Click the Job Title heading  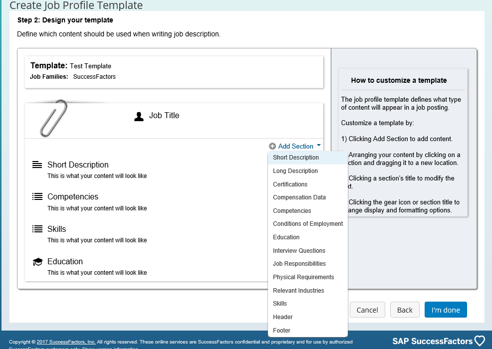164,115
